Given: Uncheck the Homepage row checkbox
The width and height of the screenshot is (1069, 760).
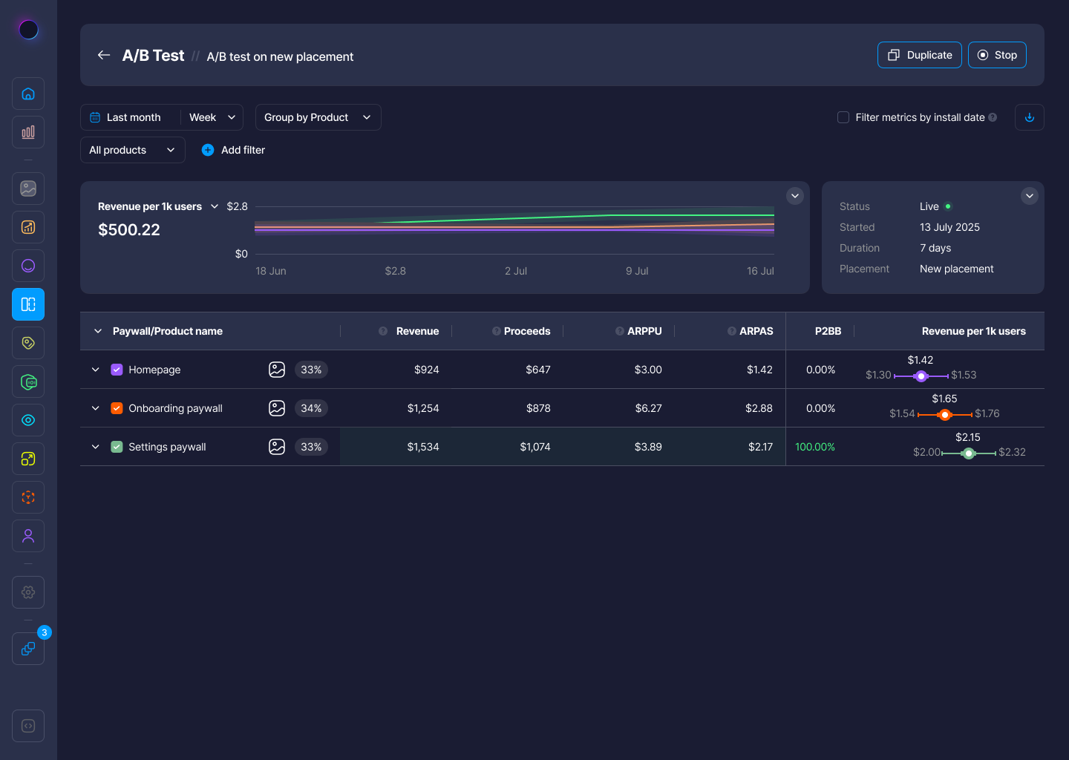Looking at the screenshot, I should point(117,370).
